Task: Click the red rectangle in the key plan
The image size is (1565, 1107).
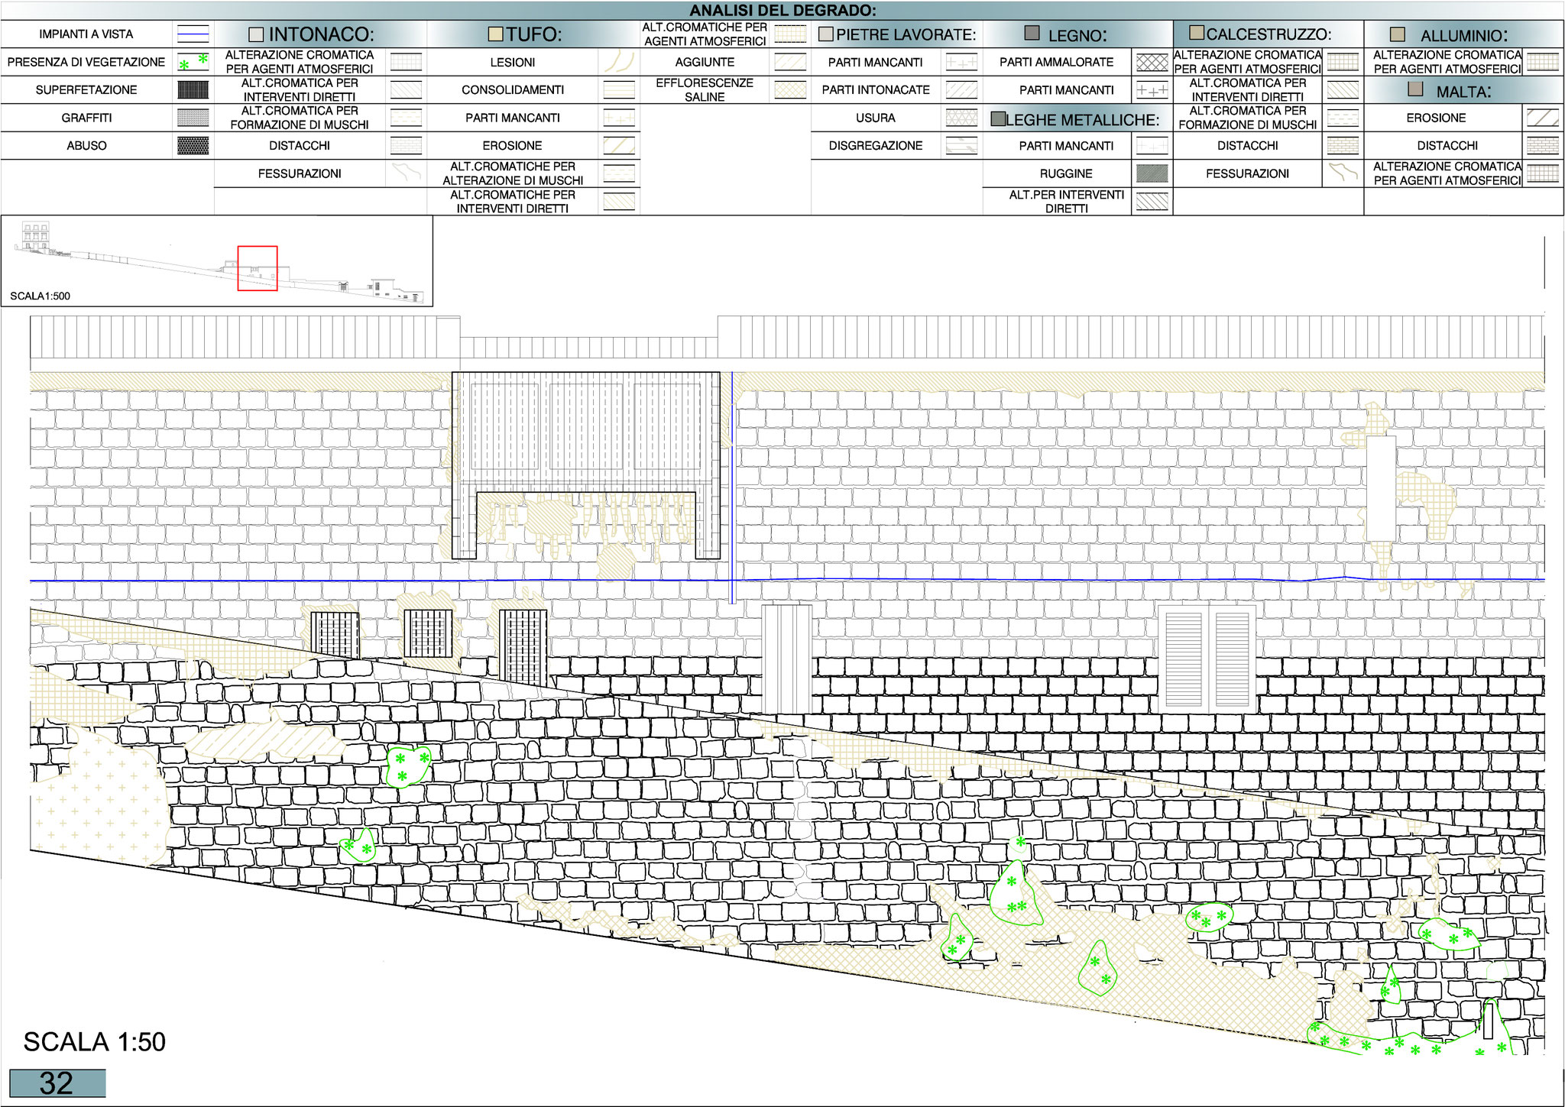Action: pos(257,268)
